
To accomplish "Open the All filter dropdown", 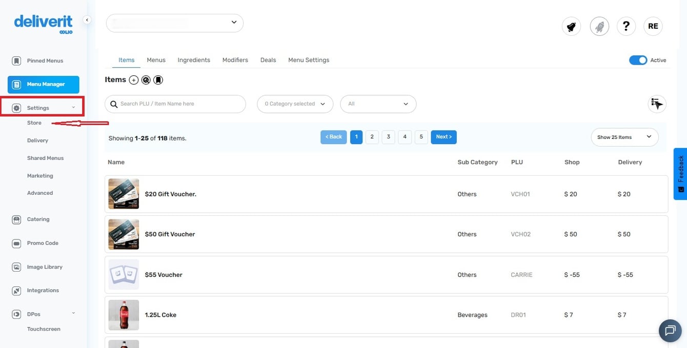I will pos(378,104).
